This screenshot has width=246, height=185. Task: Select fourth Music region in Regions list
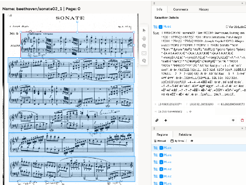tap(198, 169)
